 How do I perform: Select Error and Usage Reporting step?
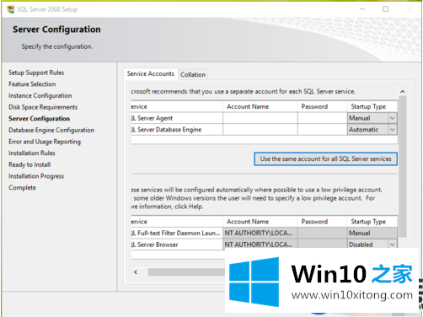[x=45, y=142]
